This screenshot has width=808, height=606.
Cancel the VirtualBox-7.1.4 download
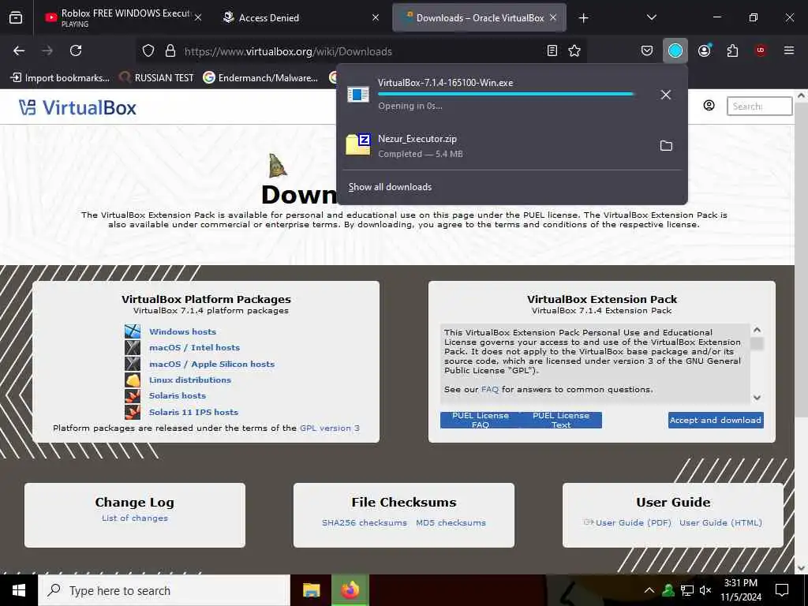[x=666, y=95]
